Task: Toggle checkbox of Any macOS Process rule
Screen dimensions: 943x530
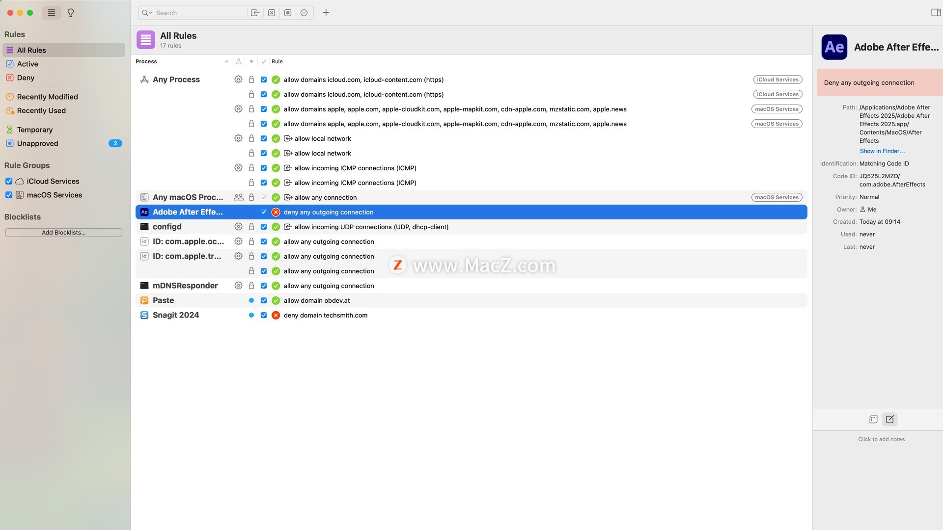Action: click(x=264, y=197)
